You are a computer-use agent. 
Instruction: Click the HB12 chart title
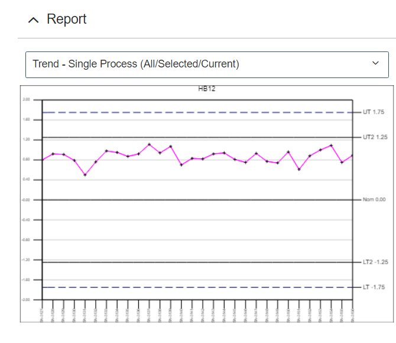tap(206, 89)
